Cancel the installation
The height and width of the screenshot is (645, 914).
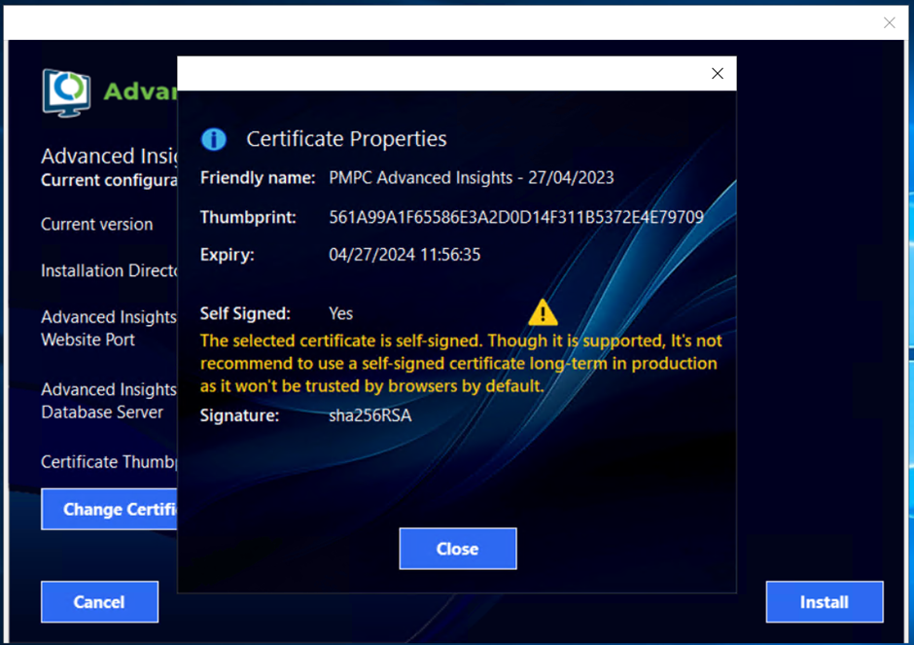pos(99,602)
